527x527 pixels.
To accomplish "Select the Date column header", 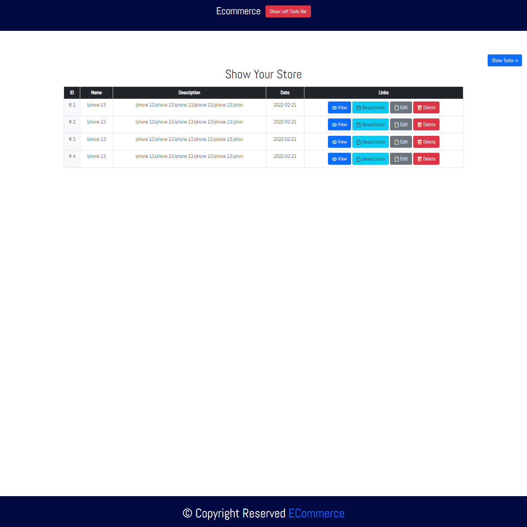I will coord(285,93).
